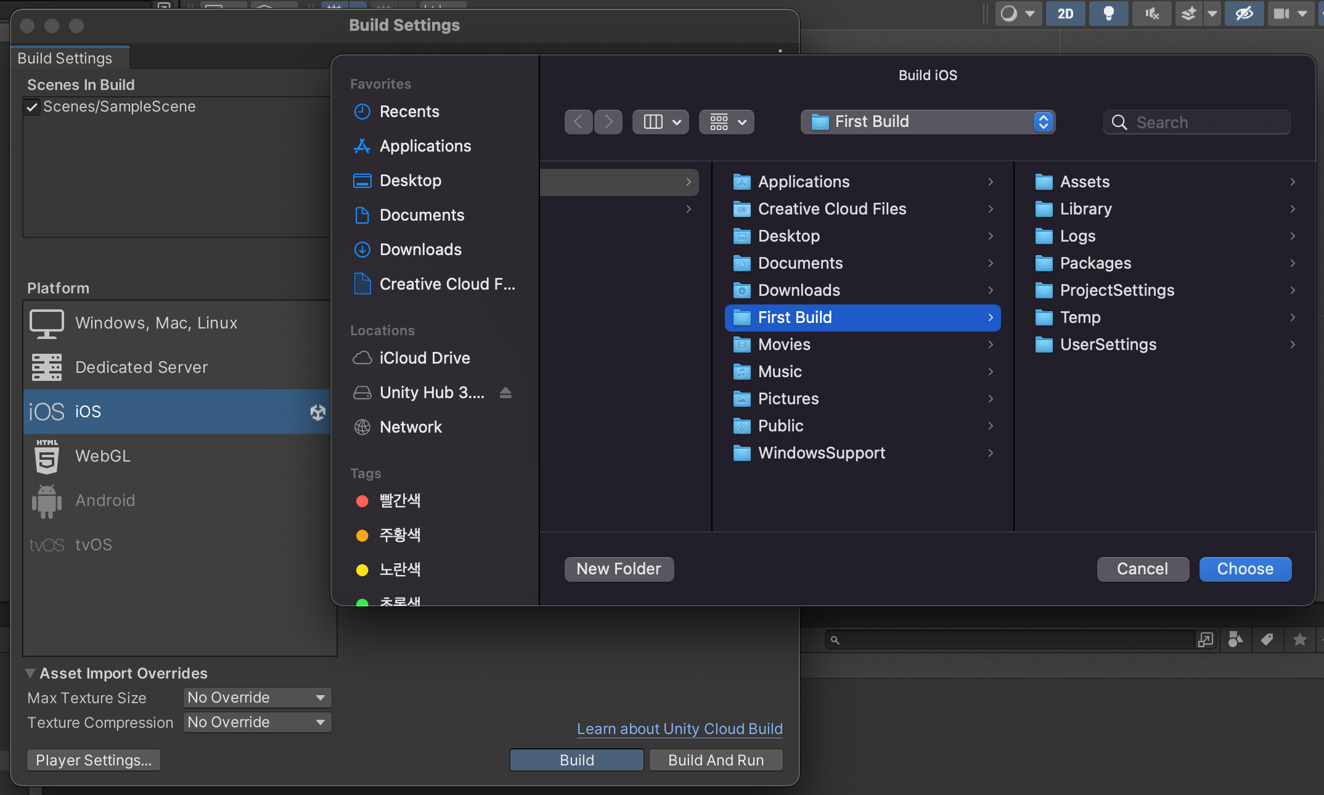Open Downloads in the Favorites sidebar
This screenshot has width=1324, height=795.
[x=420, y=250]
